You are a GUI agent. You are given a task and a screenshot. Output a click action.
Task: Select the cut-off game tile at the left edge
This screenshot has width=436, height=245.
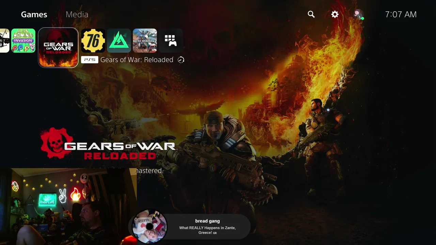tap(4, 40)
